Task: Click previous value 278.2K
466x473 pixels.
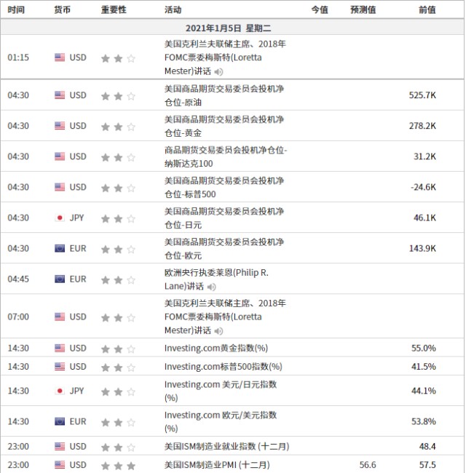Action: [x=422, y=126]
